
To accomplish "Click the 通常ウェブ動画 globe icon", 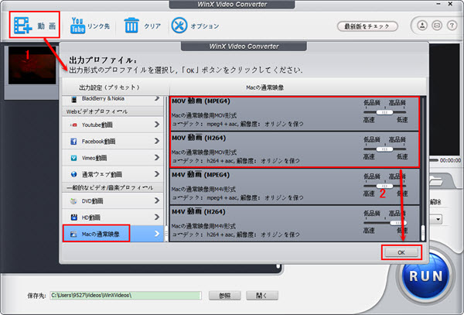I will tap(73, 174).
